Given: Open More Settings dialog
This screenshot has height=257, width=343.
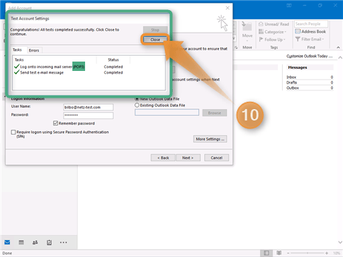Looking at the screenshot, I should click(210, 139).
